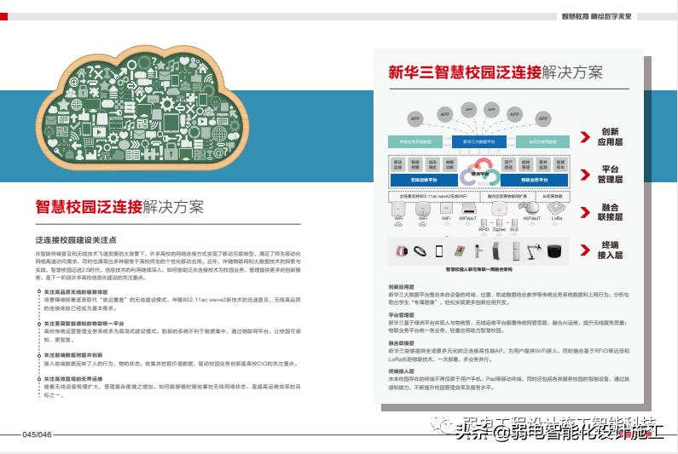This screenshot has height=454, width=678.
Task: Select the pink smartwatch device icon
Action: pos(403,250)
